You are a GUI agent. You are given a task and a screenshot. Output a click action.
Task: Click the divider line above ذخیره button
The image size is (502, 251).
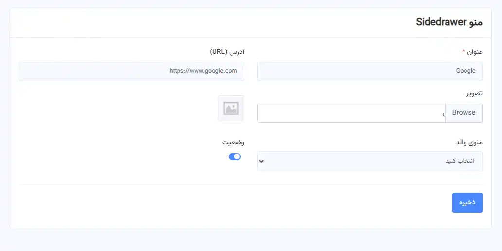coord(251,185)
